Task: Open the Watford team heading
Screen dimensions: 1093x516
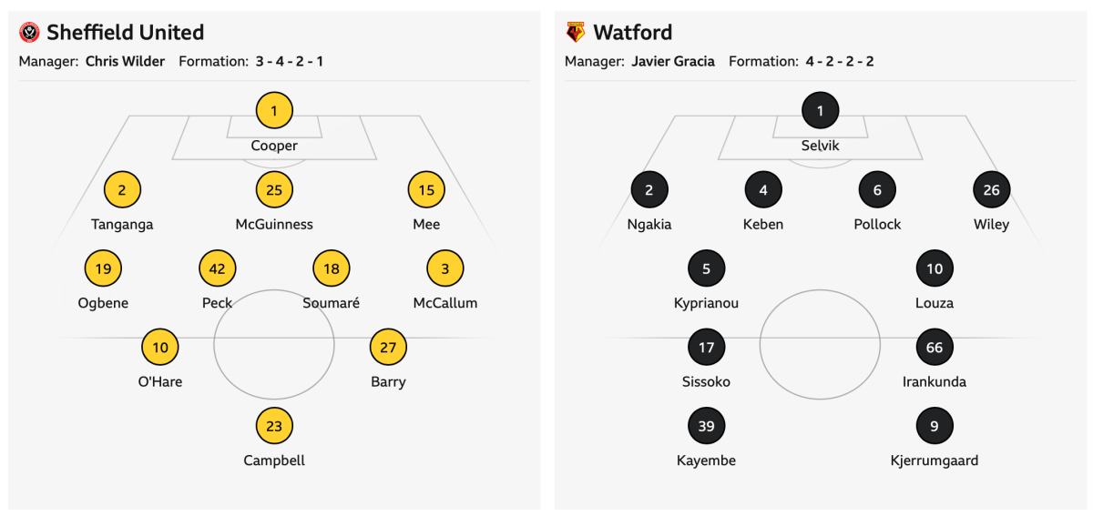Action: 632,33
